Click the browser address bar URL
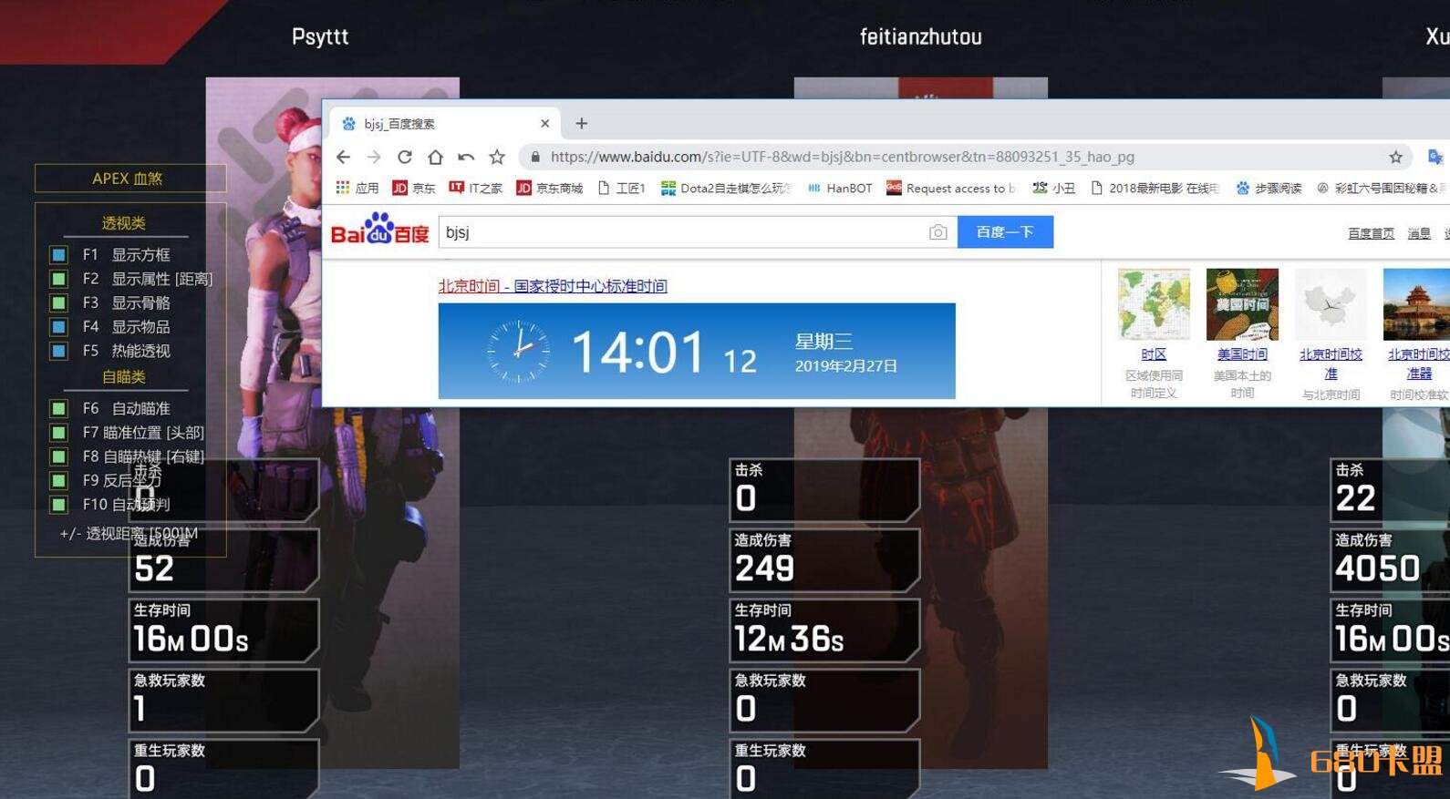The height and width of the screenshot is (799, 1450). click(843, 157)
